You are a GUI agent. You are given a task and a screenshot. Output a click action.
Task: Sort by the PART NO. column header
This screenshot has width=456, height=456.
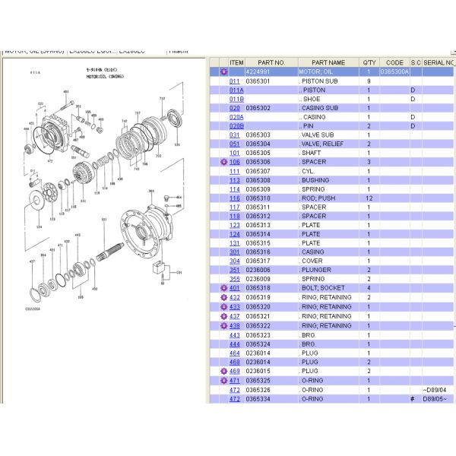[x=271, y=62]
